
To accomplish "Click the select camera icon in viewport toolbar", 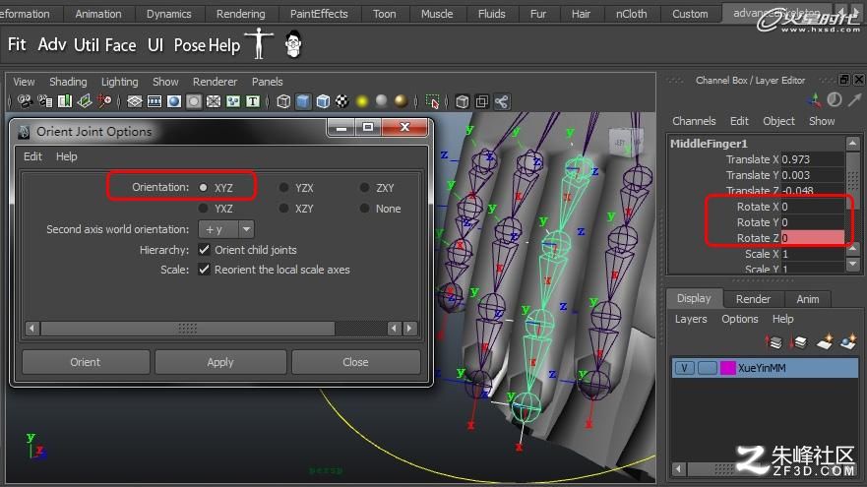I will click(x=25, y=101).
